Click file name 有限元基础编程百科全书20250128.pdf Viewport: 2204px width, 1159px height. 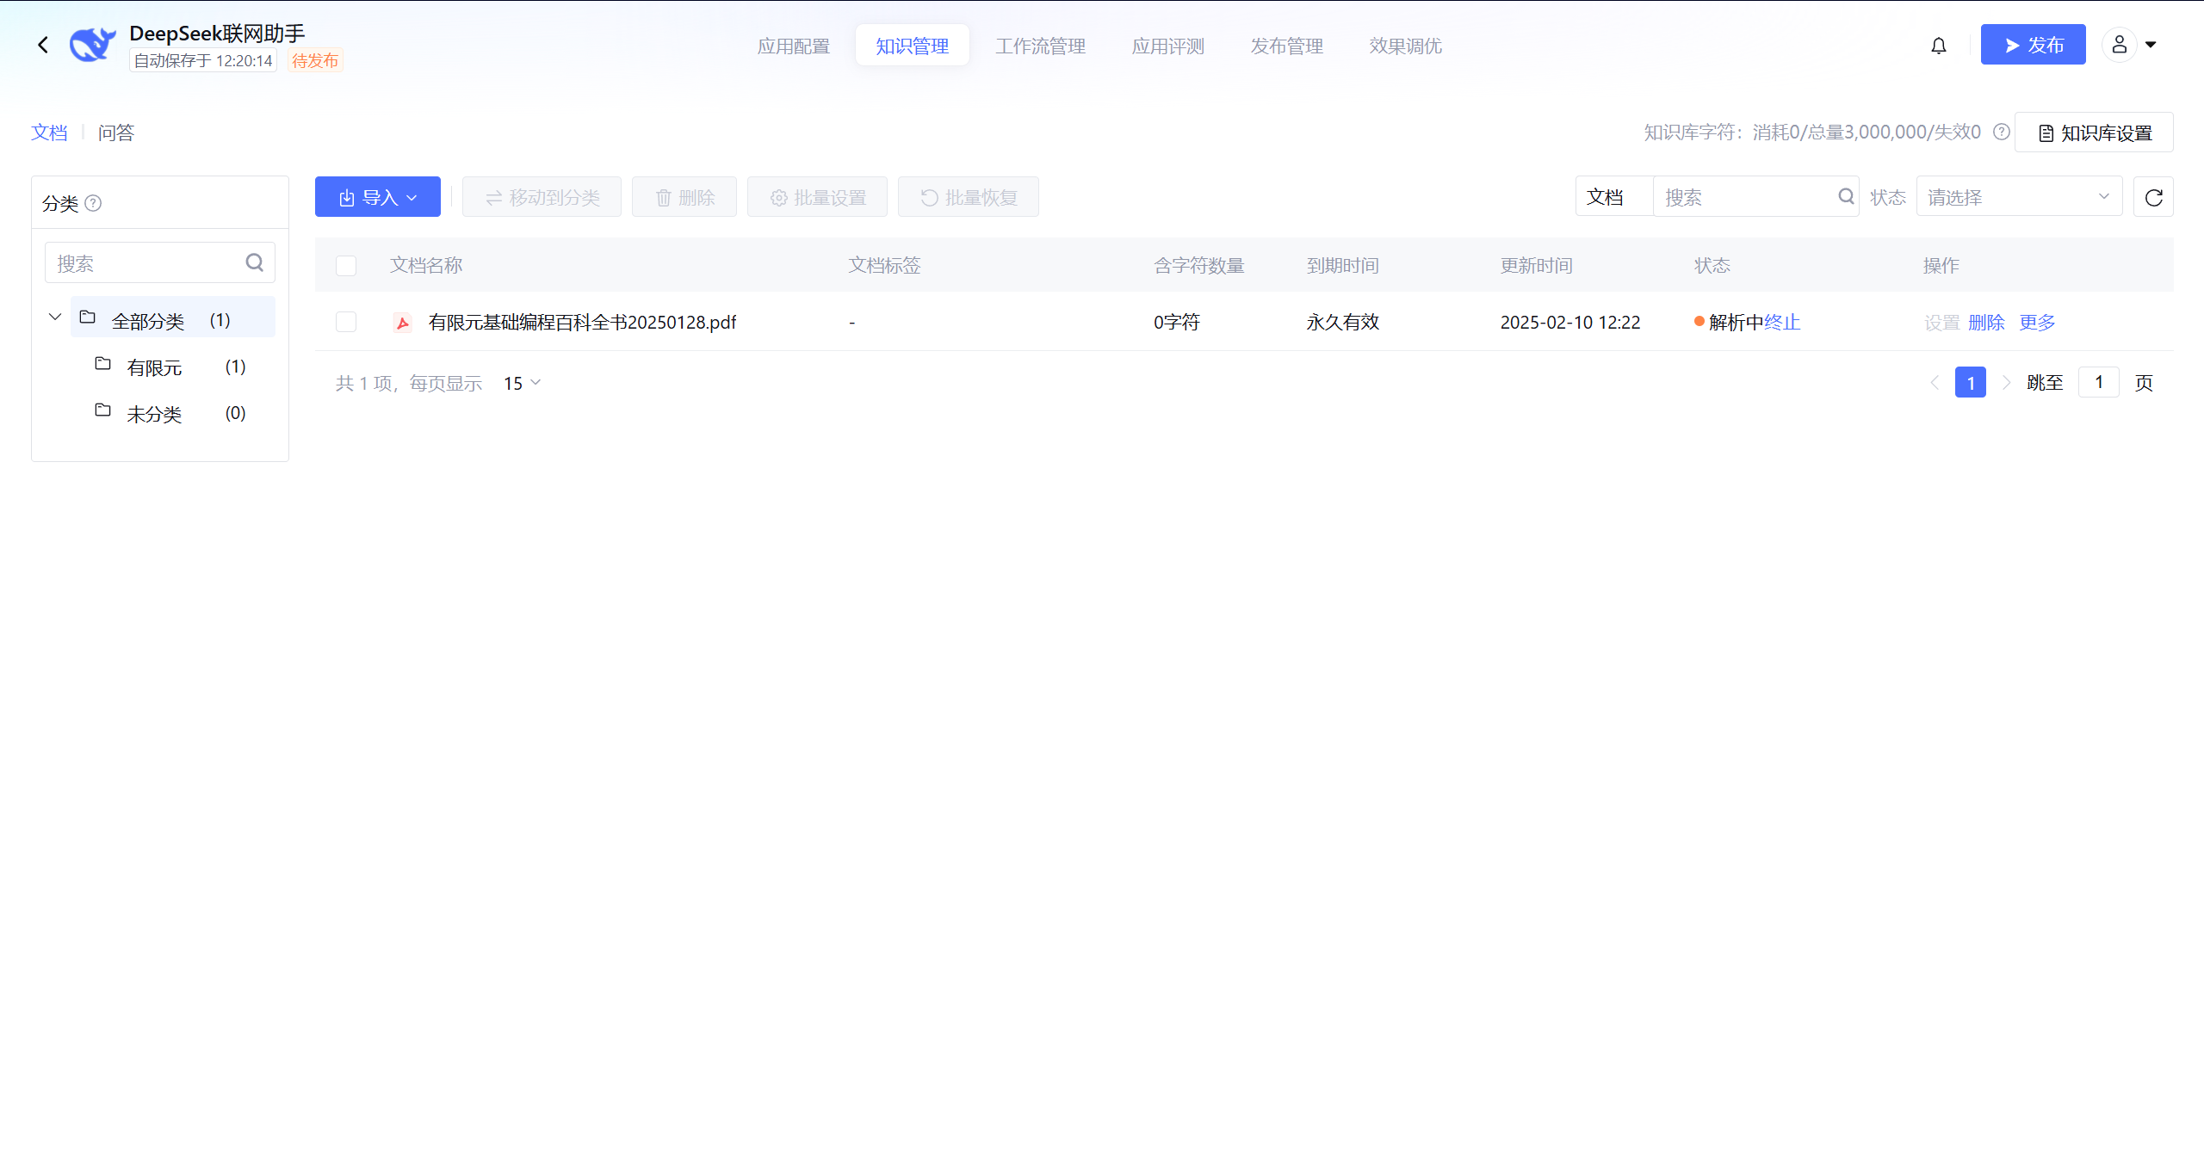click(582, 322)
